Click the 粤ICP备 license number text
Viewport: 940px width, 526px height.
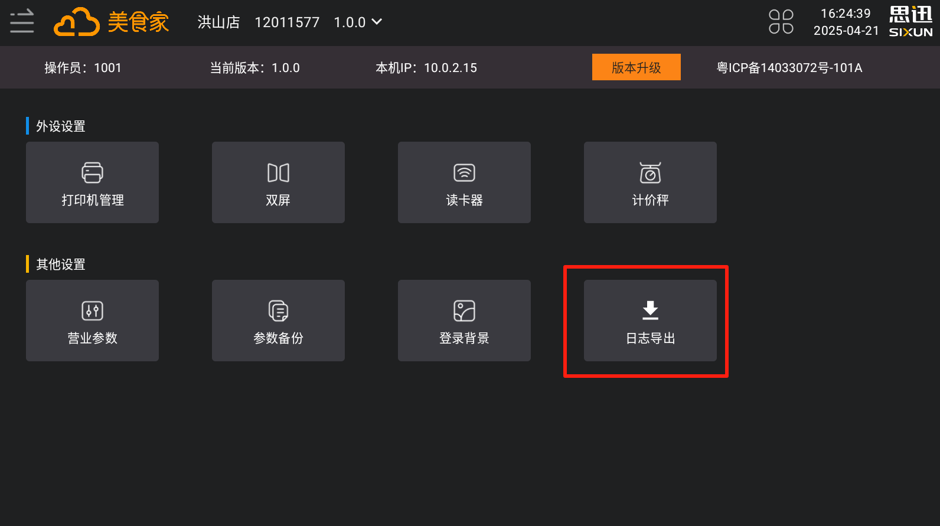point(789,68)
